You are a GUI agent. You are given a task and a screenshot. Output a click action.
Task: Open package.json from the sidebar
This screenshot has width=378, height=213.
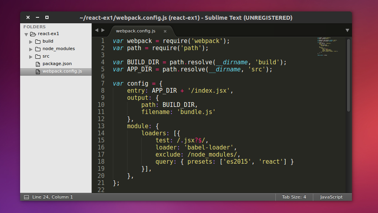coord(57,64)
